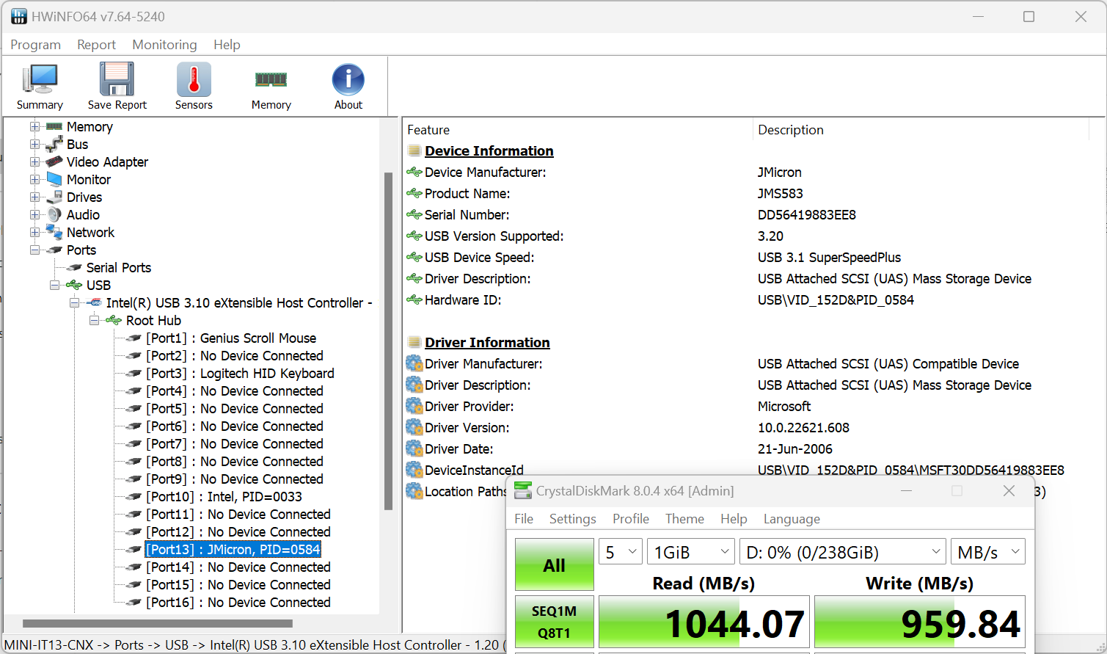
Task: Expand the Video Adapter tree node
Action: pyautogui.click(x=34, y=162)
